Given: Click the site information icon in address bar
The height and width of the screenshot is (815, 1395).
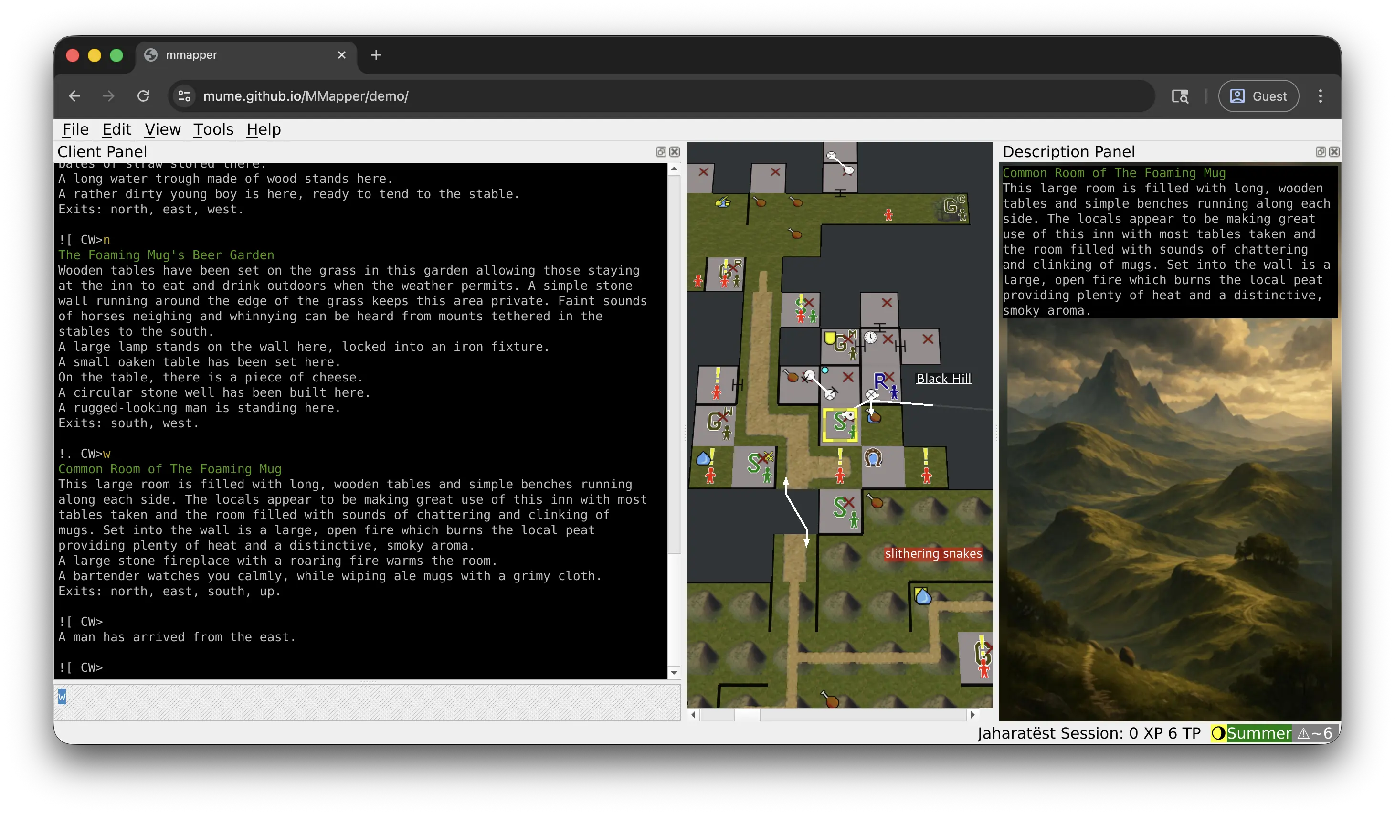Looking at the screenshot, I should [x=184, y=96].
